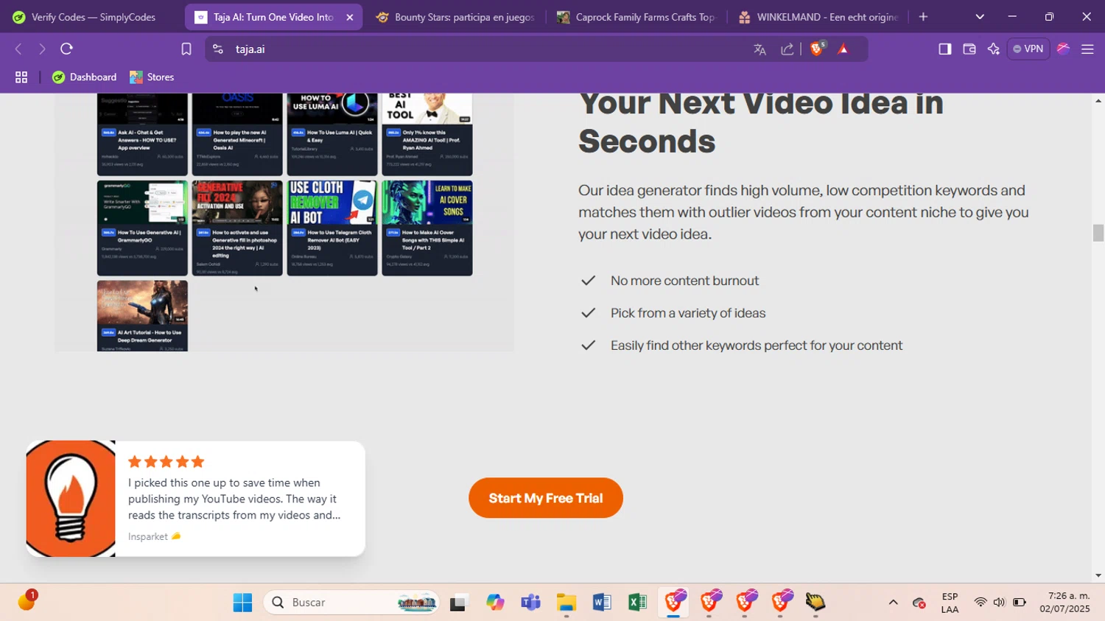Open Microsoft Excel from the taskbar
Screen dimensions: 1105x621
pos(637,603)
